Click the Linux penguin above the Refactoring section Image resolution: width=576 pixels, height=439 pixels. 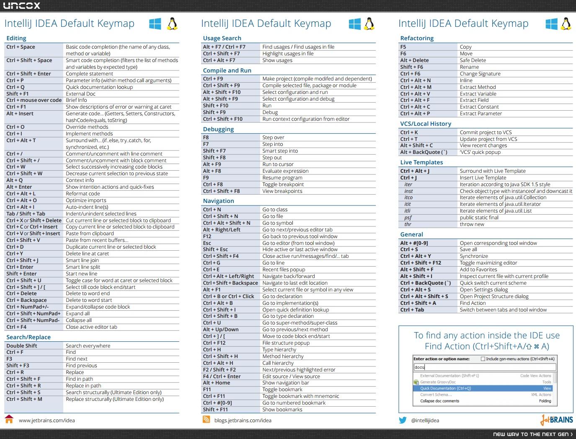[x=566, y=24]
